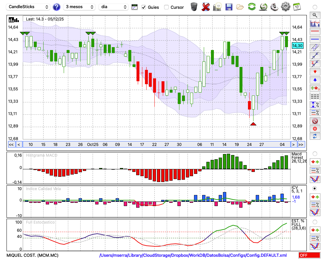Enable the Cursor checkbox
This screenshot has height=260, width=325.
pos(166,7)
